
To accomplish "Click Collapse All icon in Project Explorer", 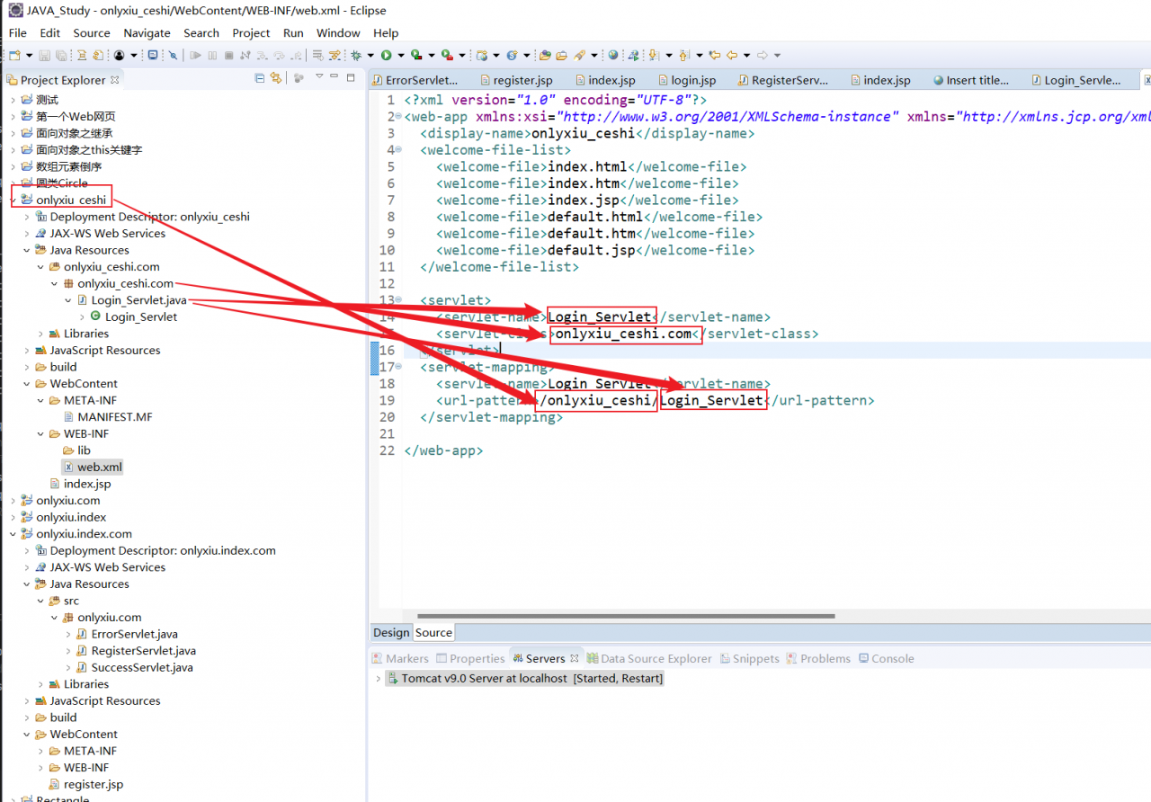I will 260,79.
